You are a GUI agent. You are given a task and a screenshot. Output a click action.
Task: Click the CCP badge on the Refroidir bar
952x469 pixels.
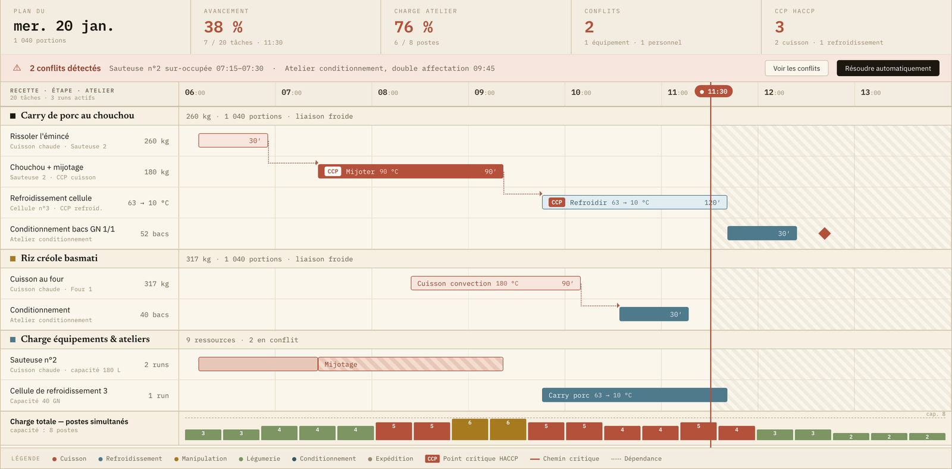click(x=557, y=202)
